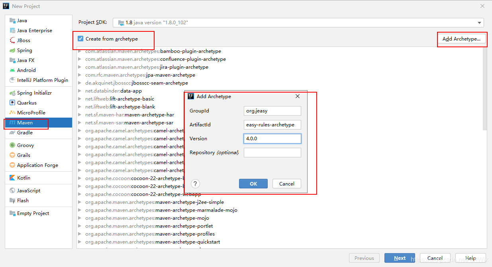Viewport: 492px width, 267px height.
Task: Expand the confluence-plugin-archetype entry
Action: click(80, 59)
